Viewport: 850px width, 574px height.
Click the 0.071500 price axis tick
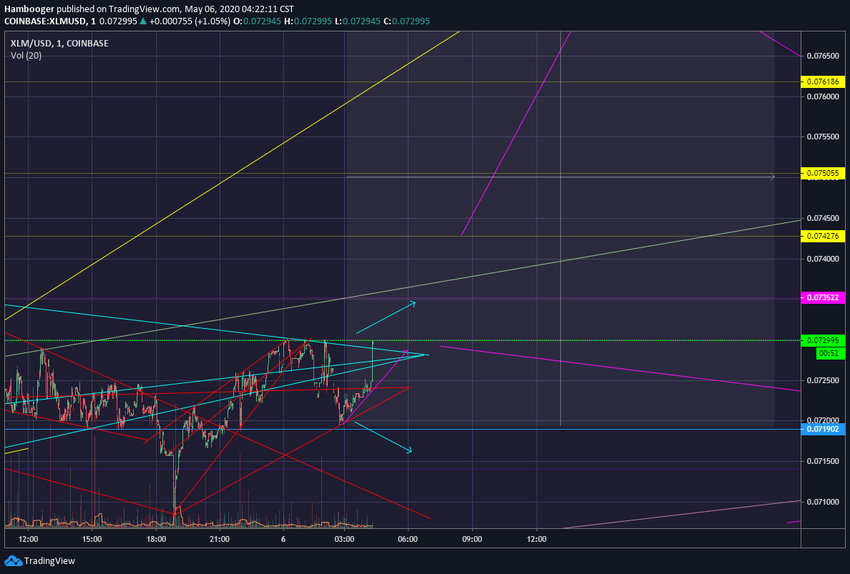[823, 461]
